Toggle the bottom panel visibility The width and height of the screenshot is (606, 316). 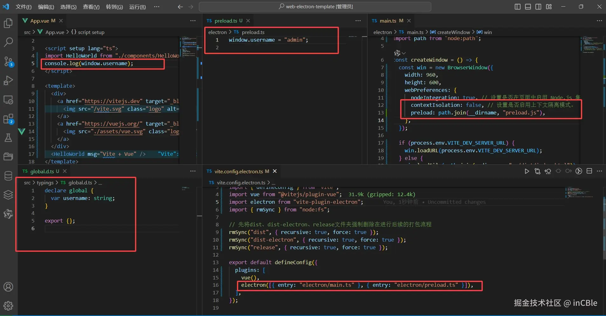(528, 7)
